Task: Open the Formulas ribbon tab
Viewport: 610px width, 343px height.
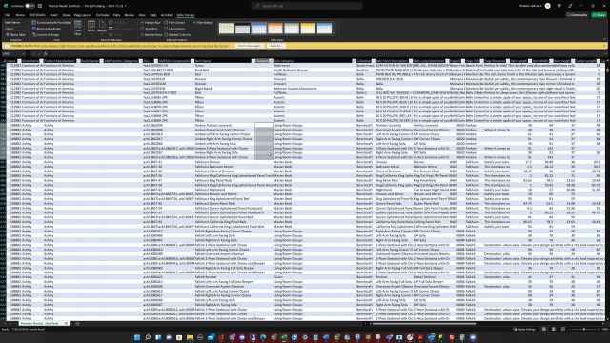Action: click(x=102, y=15)
